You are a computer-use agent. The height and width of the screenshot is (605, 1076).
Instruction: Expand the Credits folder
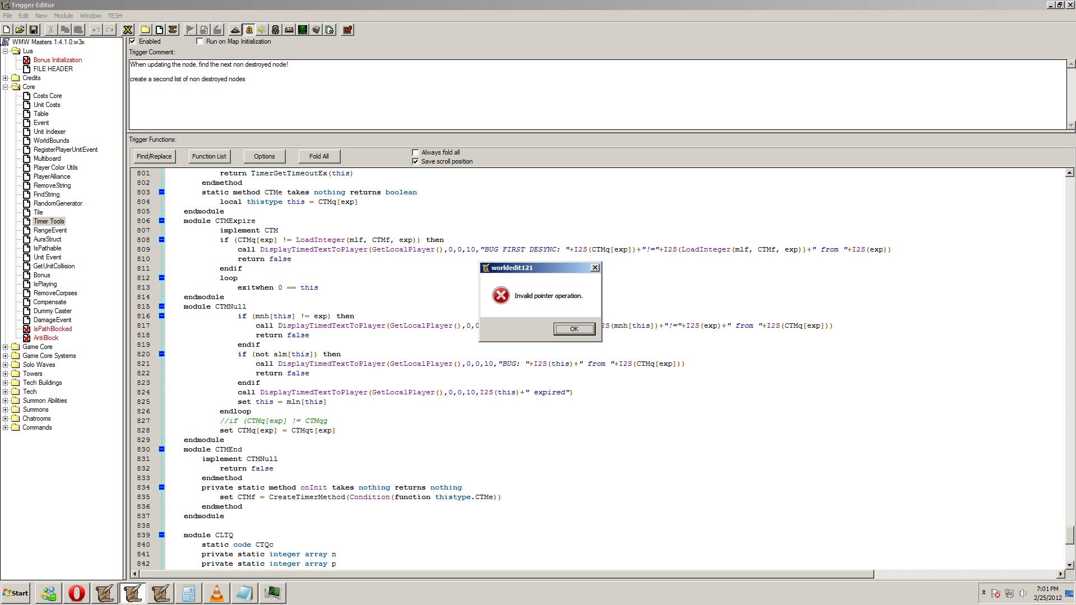point(6,78)
